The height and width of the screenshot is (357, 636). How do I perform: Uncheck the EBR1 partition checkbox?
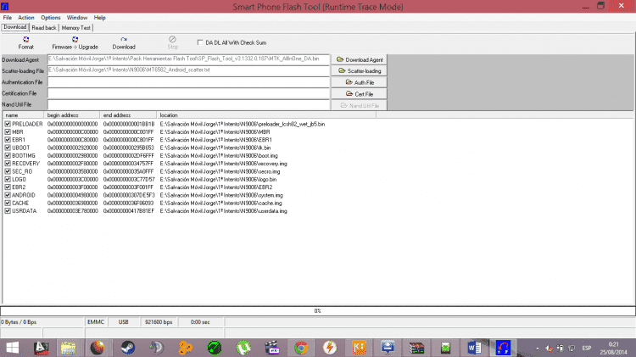[x=8, y=140]
